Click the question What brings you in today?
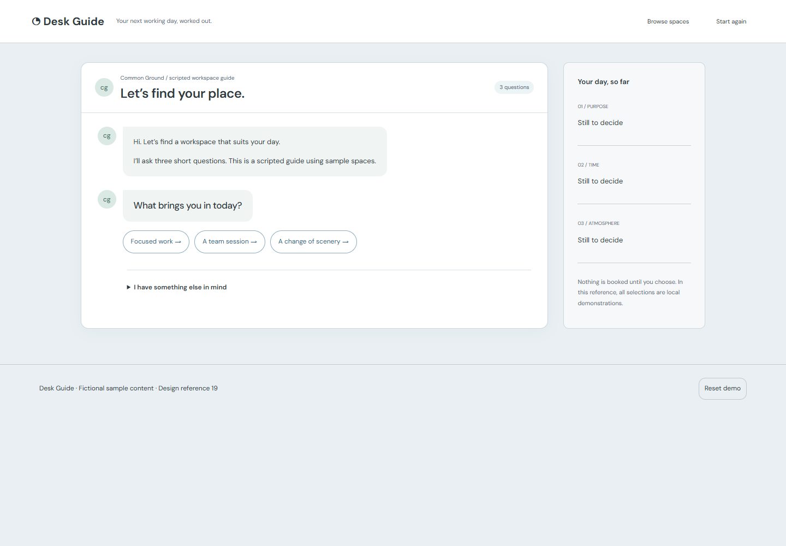This screenshot has width=786, height=546. point(188,206)
